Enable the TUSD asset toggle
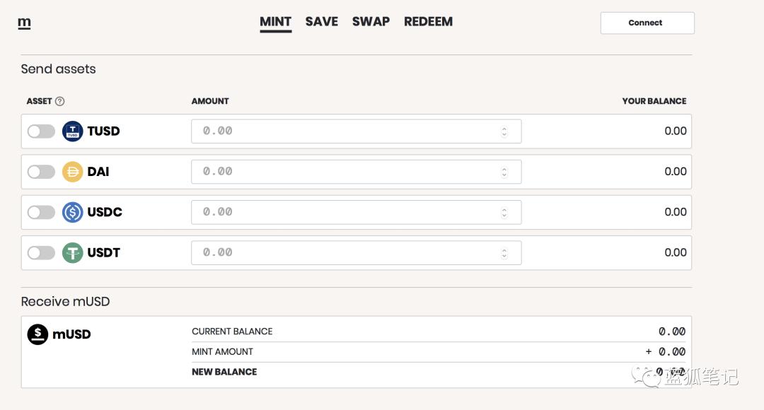The height and width of the screenshot is (410, 764). 41,131
